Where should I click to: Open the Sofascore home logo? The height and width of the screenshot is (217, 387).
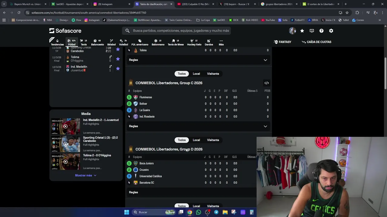(65, 31)
